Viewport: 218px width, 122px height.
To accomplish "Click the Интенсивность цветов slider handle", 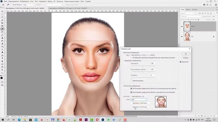I will 143,73.
